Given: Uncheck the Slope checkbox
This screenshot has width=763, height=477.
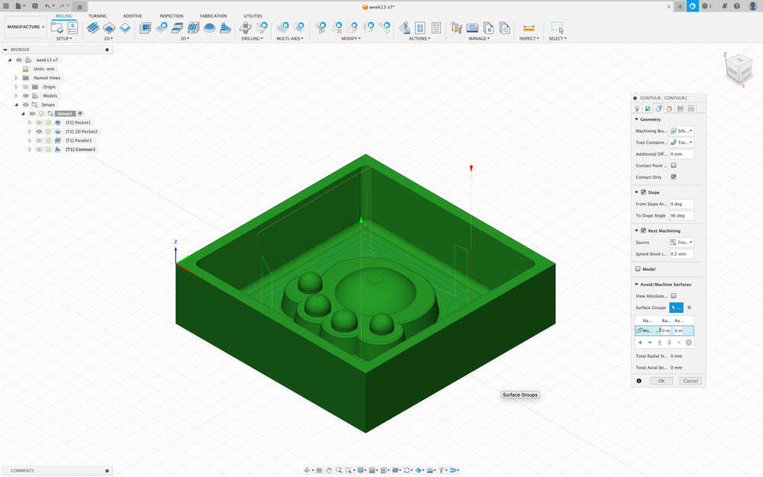Looking at the screenshot, I should (x=643, y=192).
